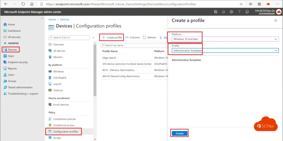Send feedback with the smiley icon
The height and width of the screenshot is (141, 283).
pos(247,12)
